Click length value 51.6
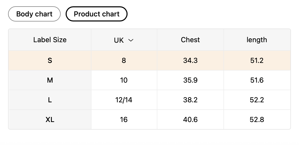The height and width of the screenshot is (145, 299). click(257, 80)
